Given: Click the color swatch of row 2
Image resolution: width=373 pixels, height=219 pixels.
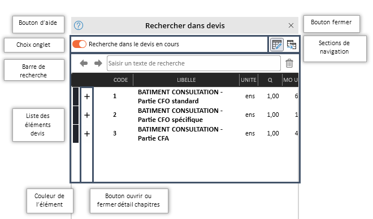Looking at the screenshot, I should coord(76,115).
